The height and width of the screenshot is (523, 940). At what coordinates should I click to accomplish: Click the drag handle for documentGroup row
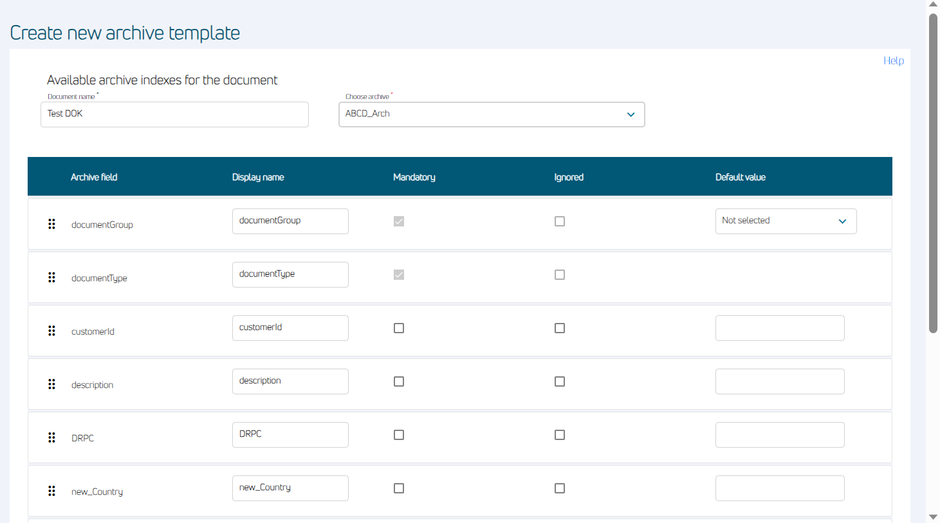tap(51, 224)
